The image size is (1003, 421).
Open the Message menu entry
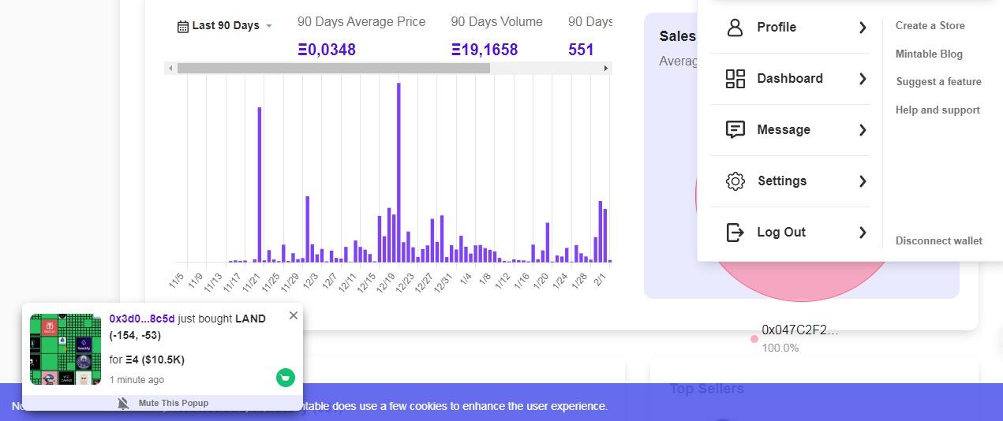click(x=790, y=130)
